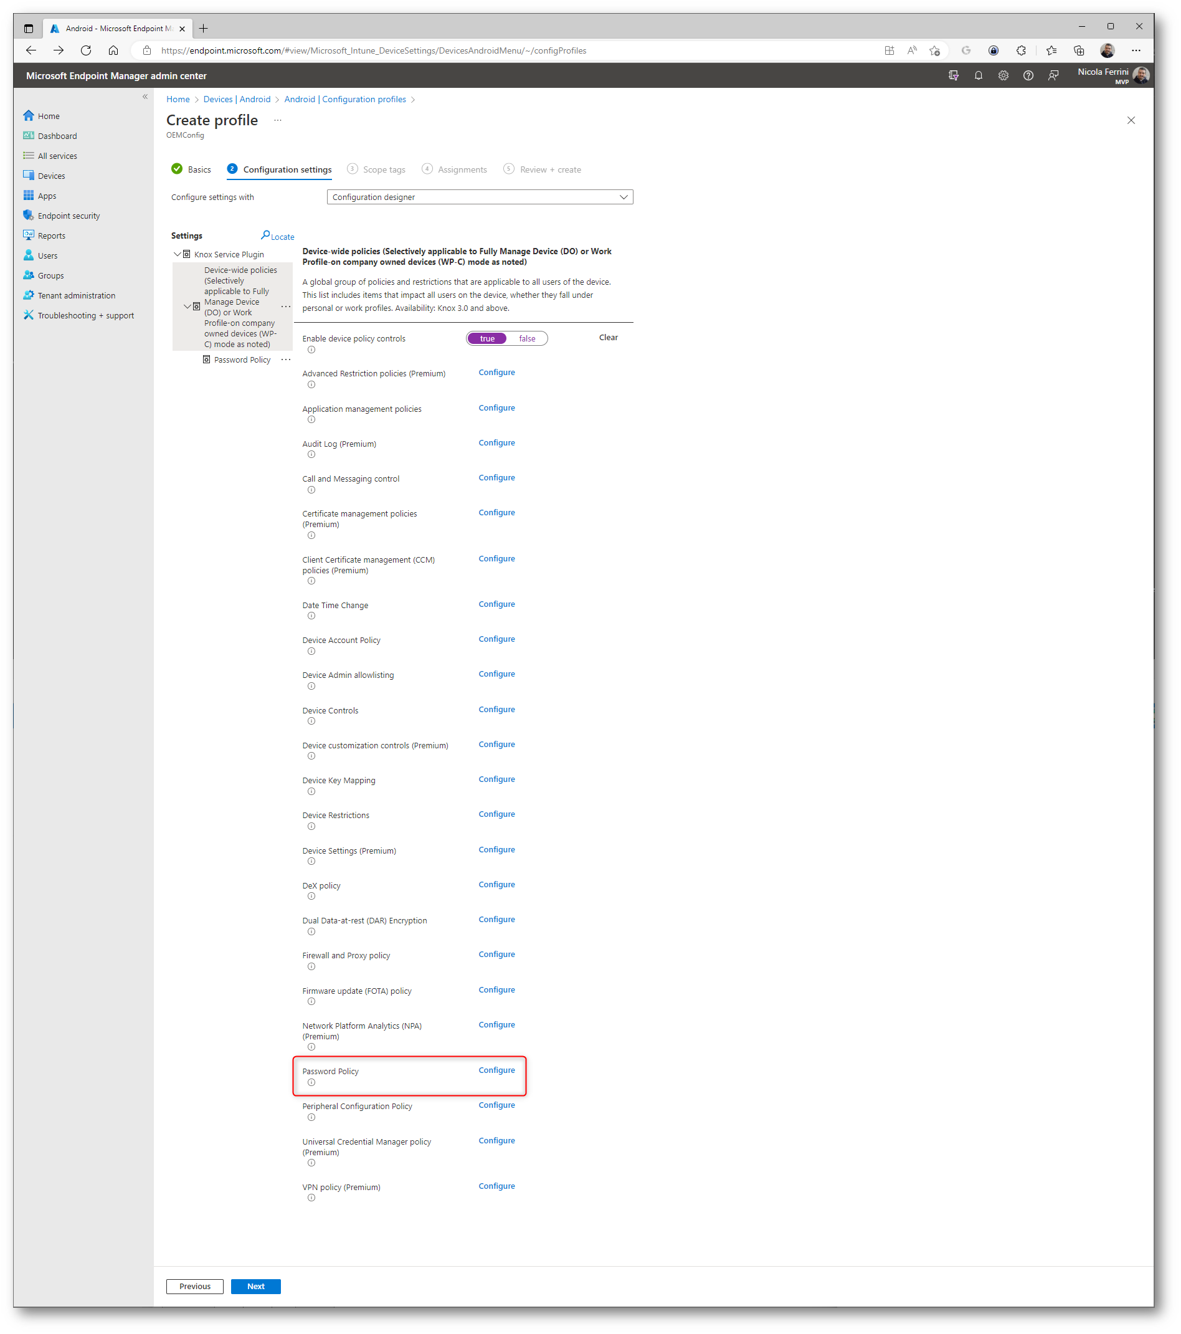This screenshot has width=1181, height=1334.
Task: Open Tenant administration
Action: pos(69,295)
